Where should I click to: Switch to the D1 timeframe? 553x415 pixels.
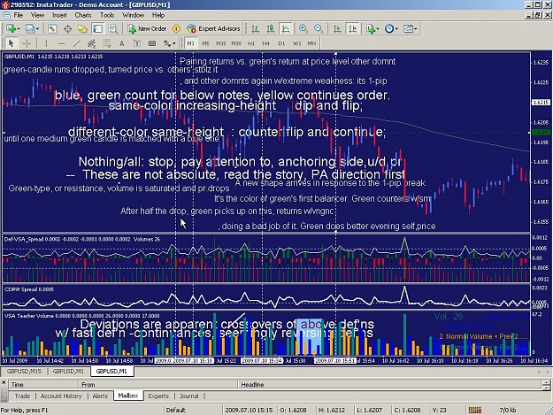pyautogui.click(x=281, y=43)
